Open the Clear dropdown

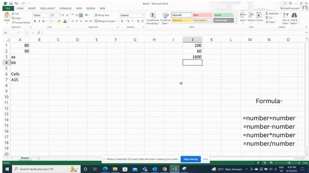[270, 22]
